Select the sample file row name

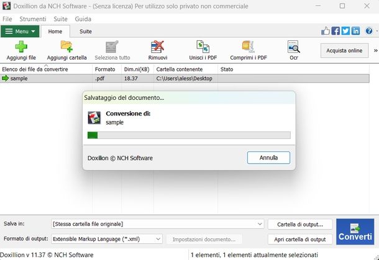tap(19, 78)
